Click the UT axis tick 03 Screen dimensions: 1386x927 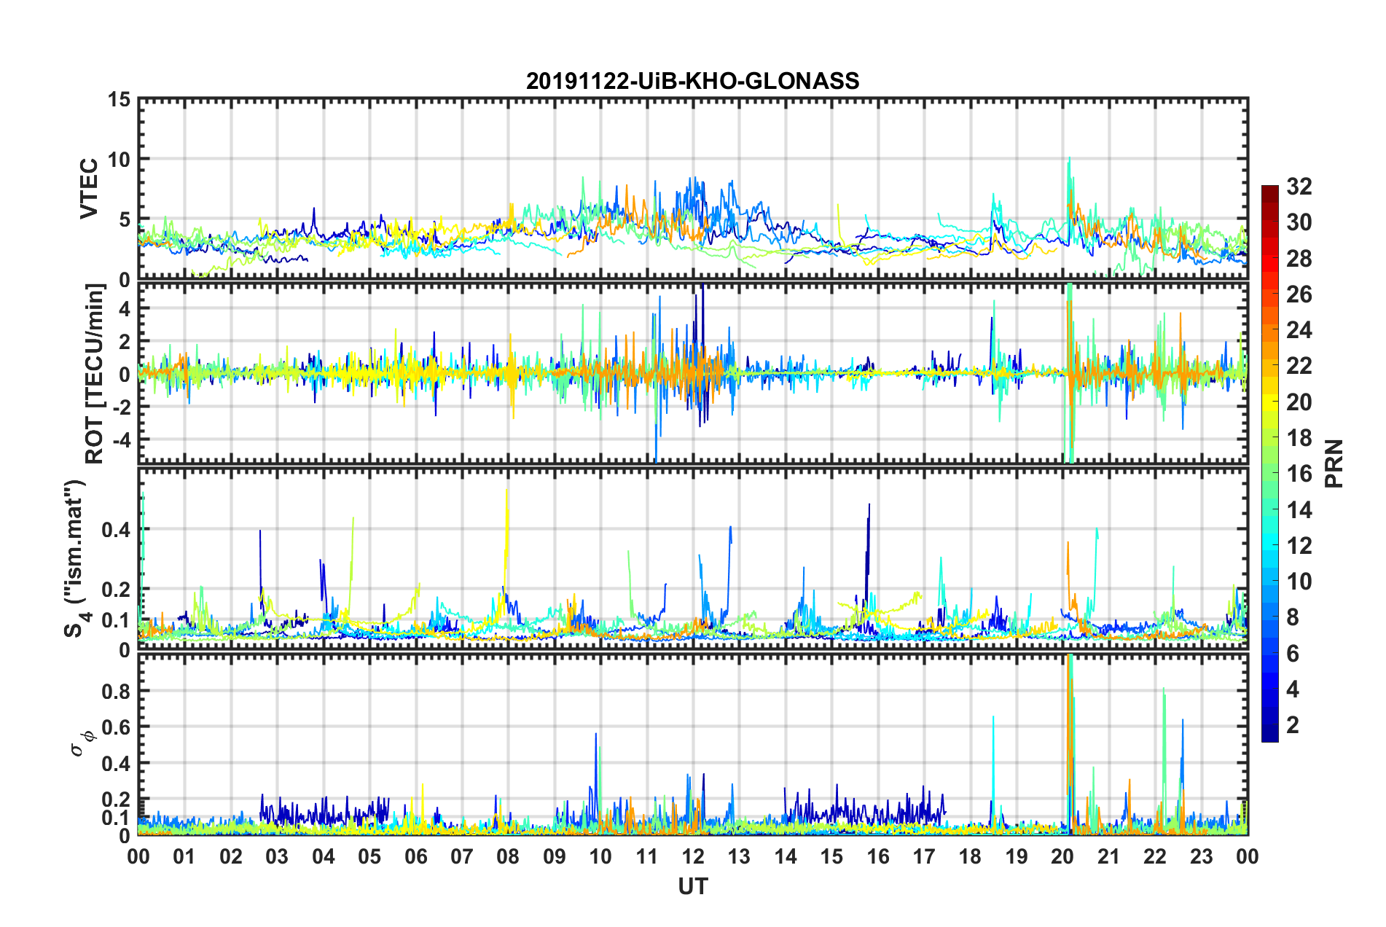pos(277,856)
